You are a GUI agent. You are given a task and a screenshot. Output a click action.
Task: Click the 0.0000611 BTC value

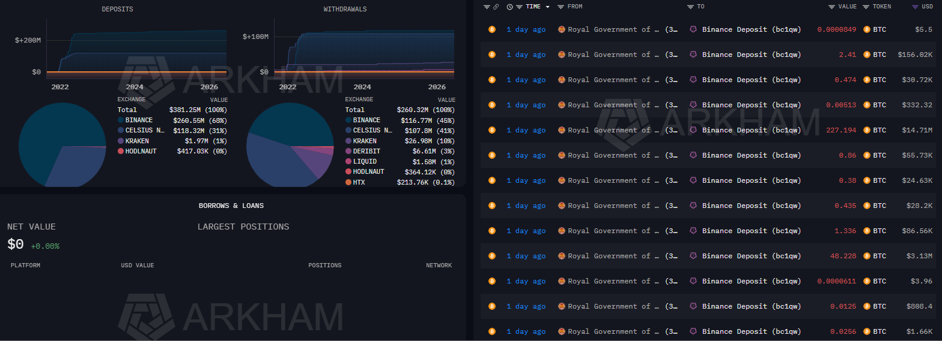[837, 281]
